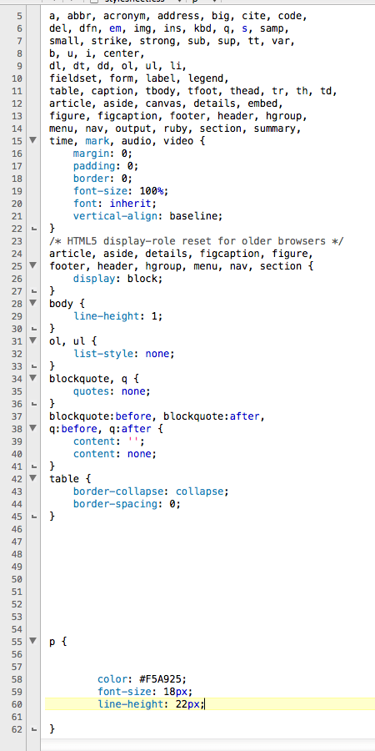
Task: Click the 'fieldset, form, label, legend,' line
Action: (x=138, y=78)
